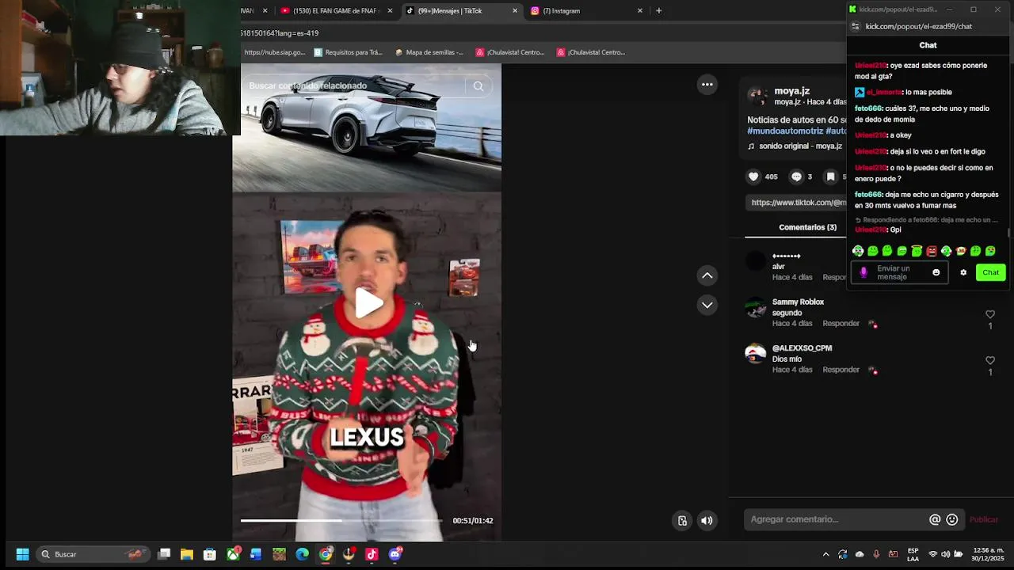Click the green Chat send button
This screenshot has height=570, width=1014.
pos(990,272)
